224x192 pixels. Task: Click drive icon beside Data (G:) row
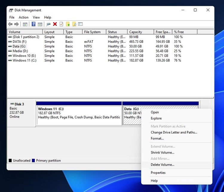(x=10, y=46)
